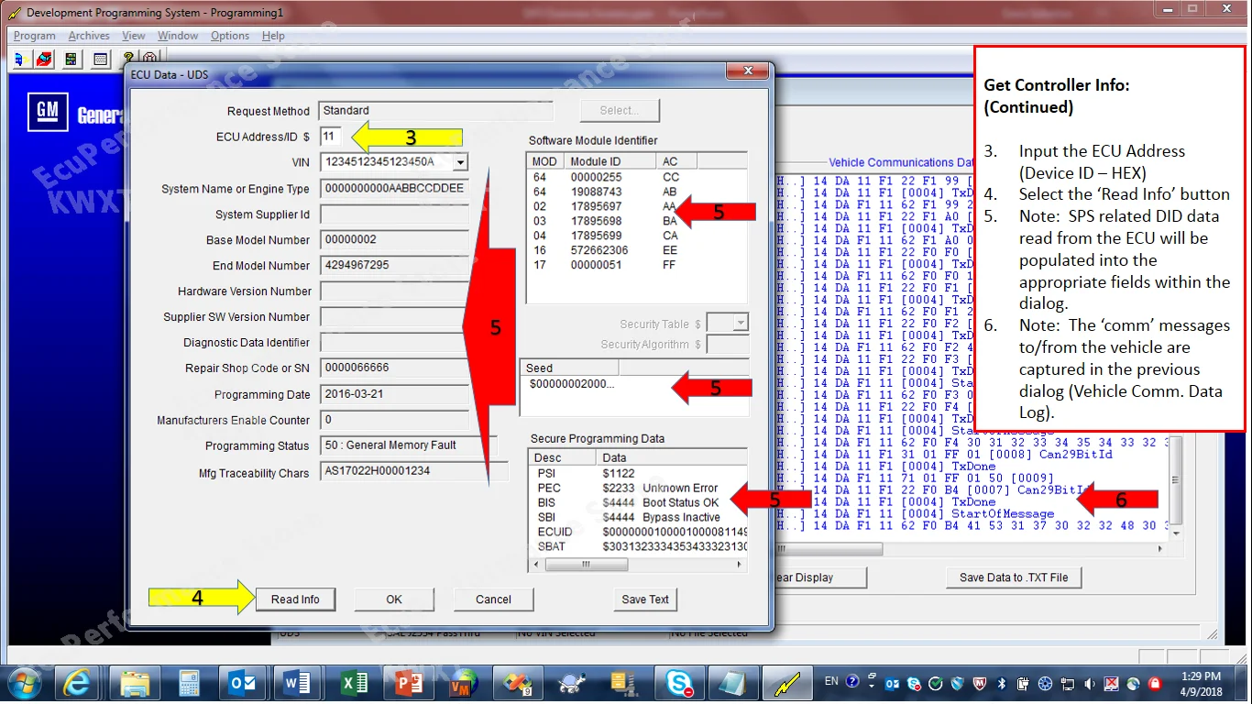Click the Read Info button

295,599
